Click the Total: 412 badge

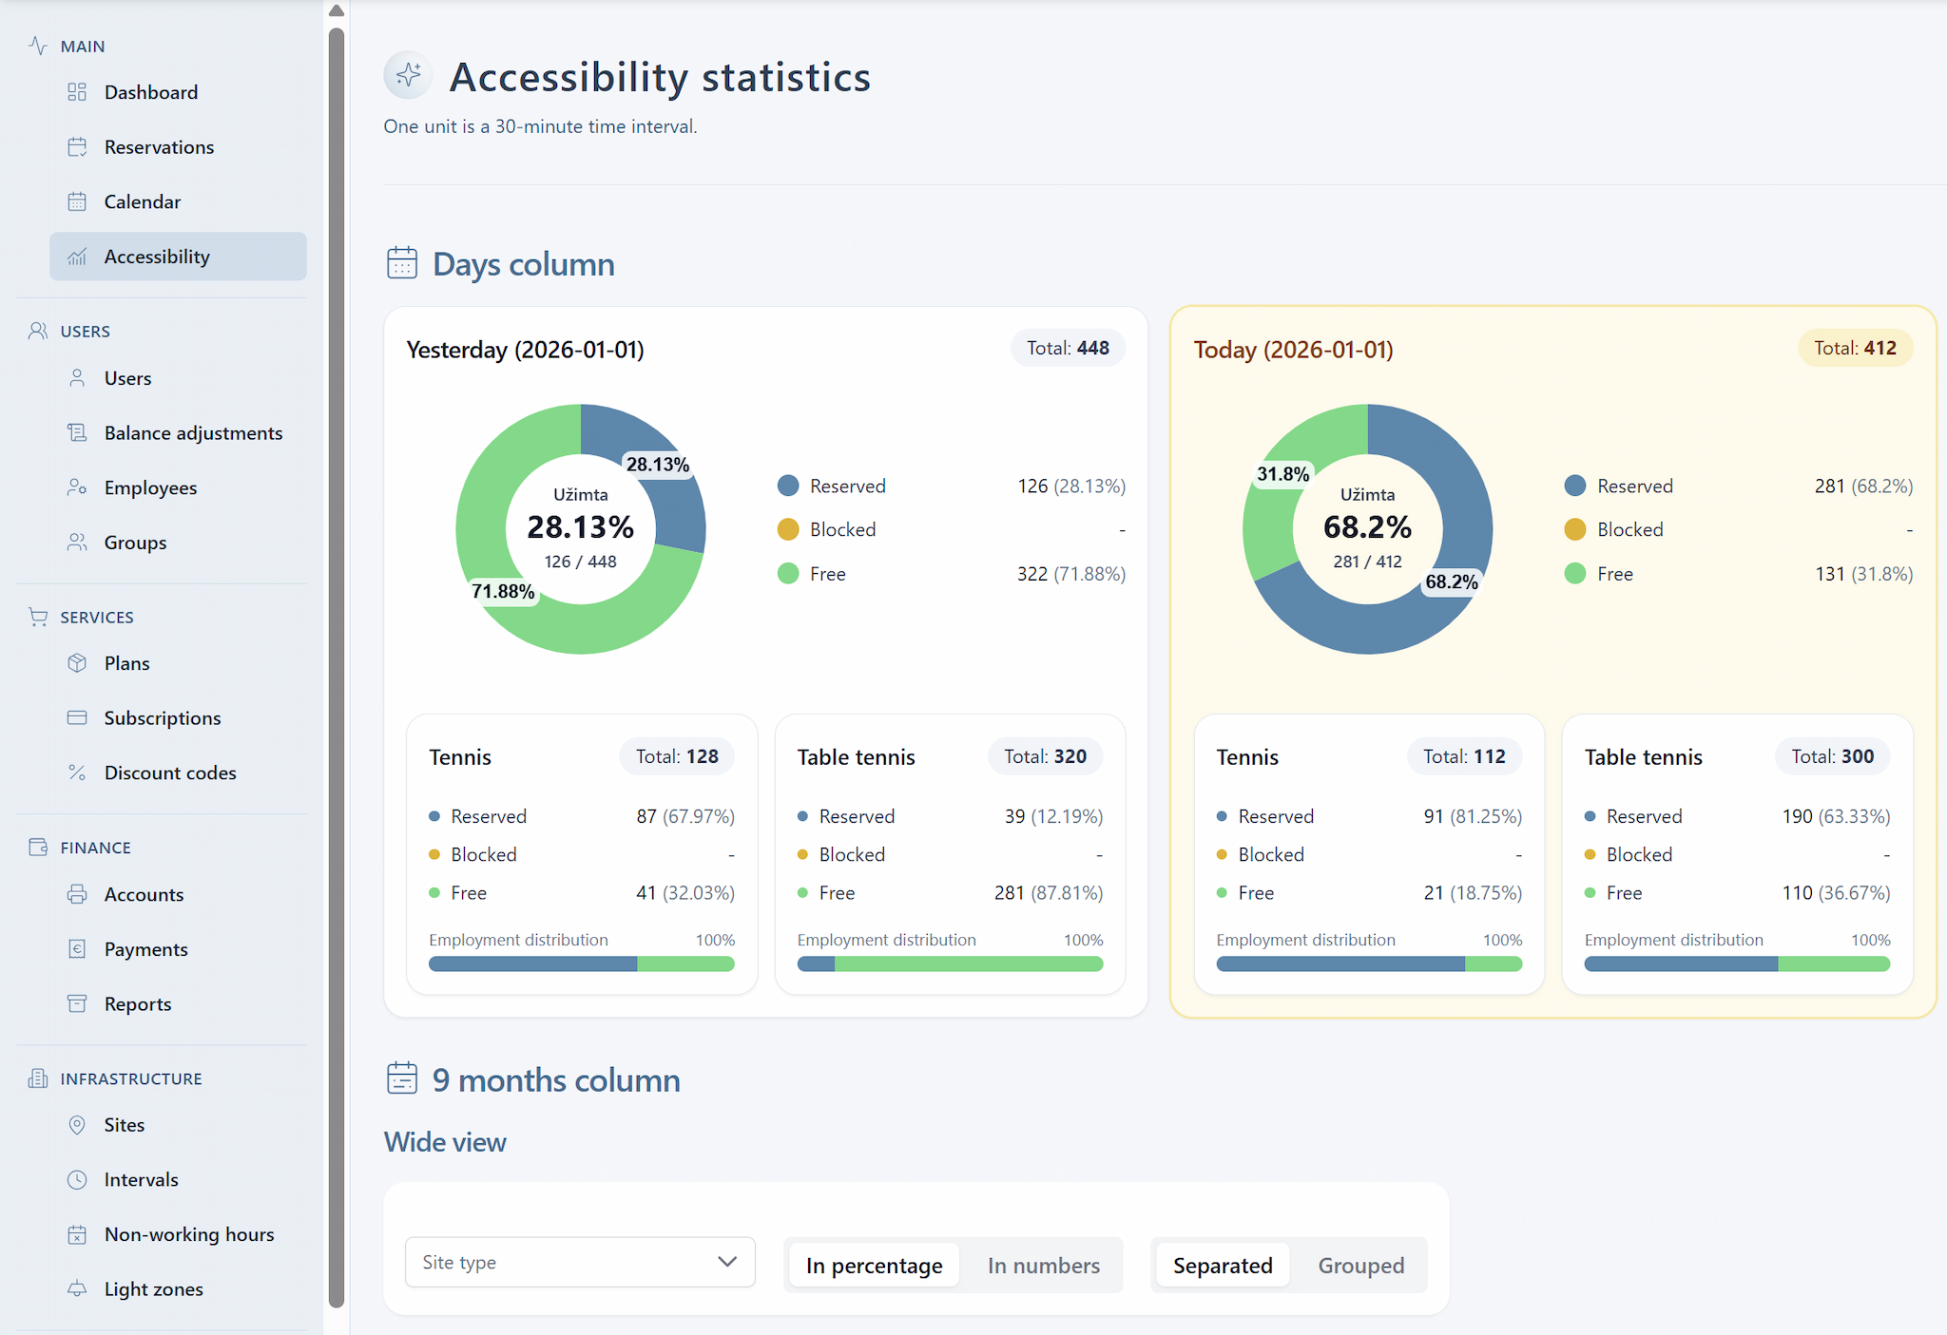(1855, 348)
